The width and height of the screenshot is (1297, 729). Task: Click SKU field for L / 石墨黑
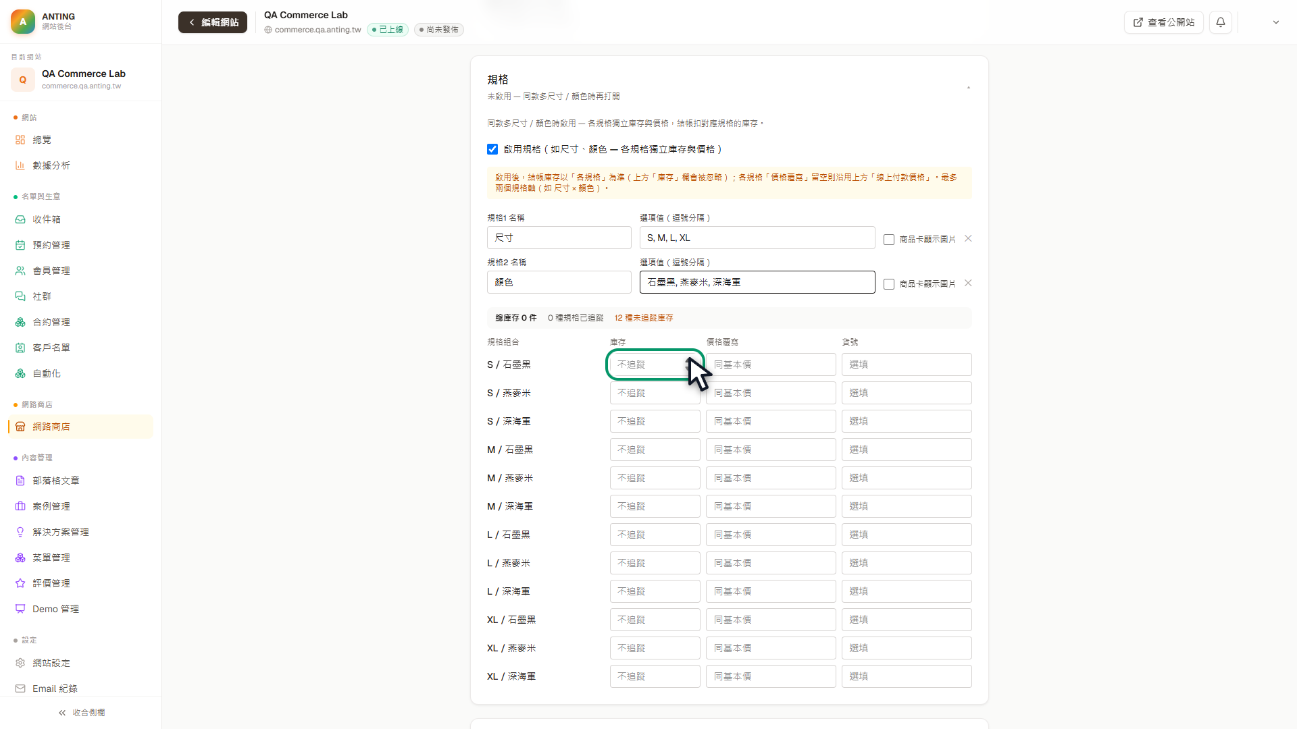(x=907, y=535)
